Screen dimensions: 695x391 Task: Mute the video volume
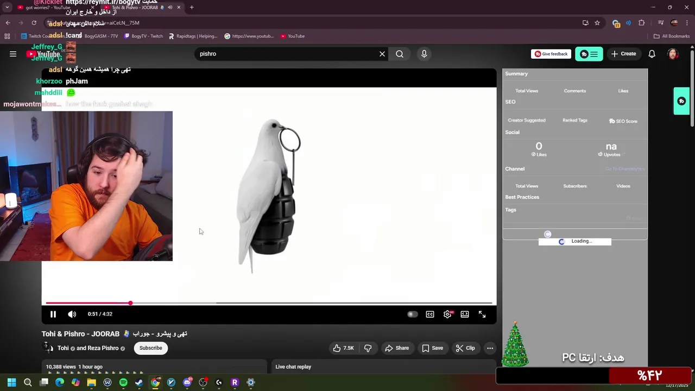[72, 314]
